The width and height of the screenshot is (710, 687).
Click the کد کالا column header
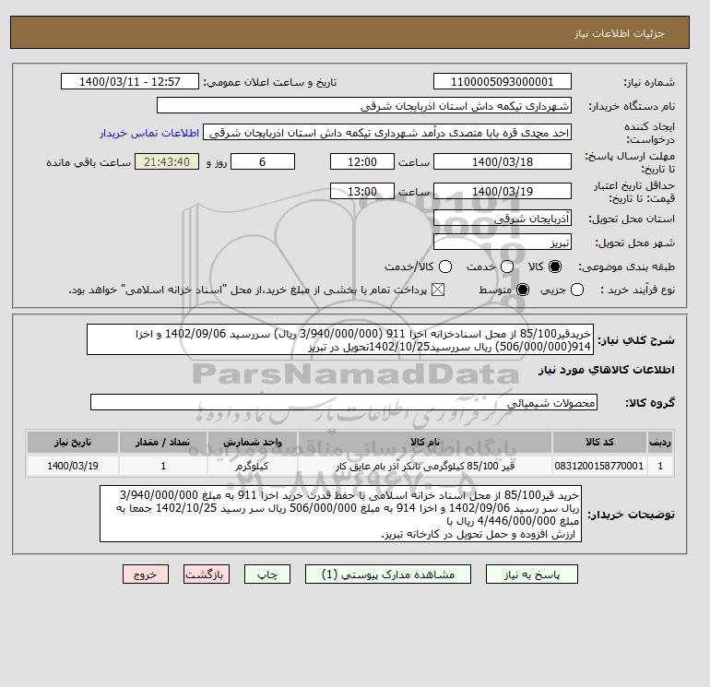coord(599,442)
